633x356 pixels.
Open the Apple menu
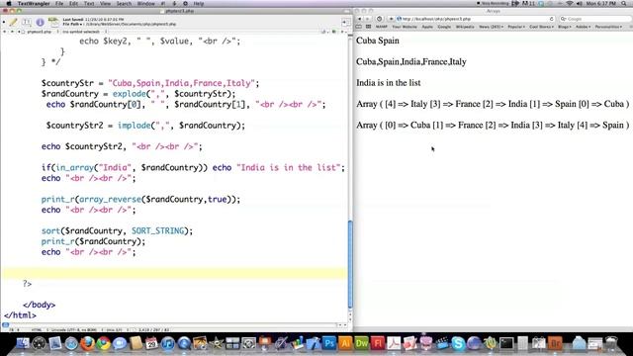tap(9, 3)
